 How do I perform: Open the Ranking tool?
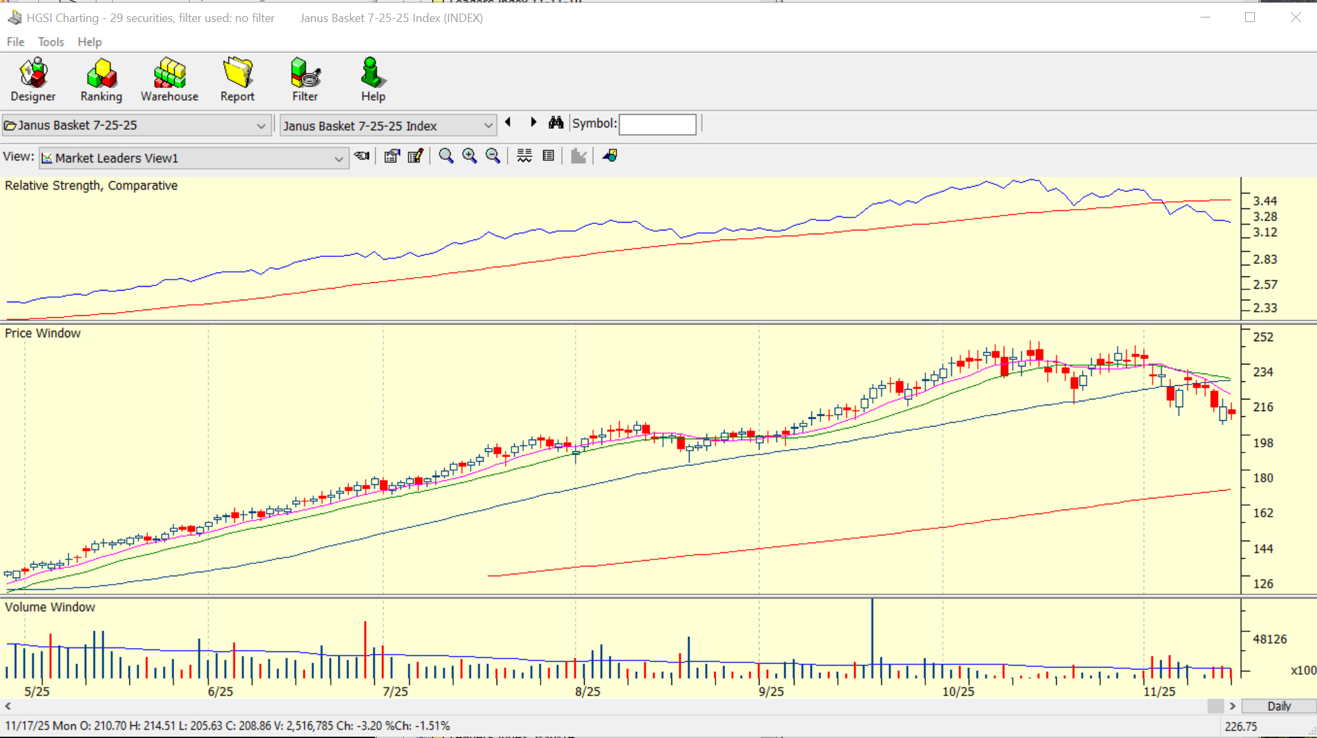(x=101, y=79)
